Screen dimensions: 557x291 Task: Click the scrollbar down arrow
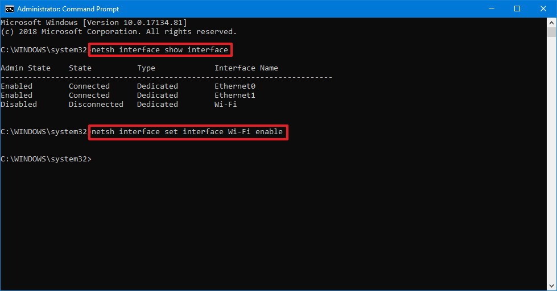coord(552,286)
